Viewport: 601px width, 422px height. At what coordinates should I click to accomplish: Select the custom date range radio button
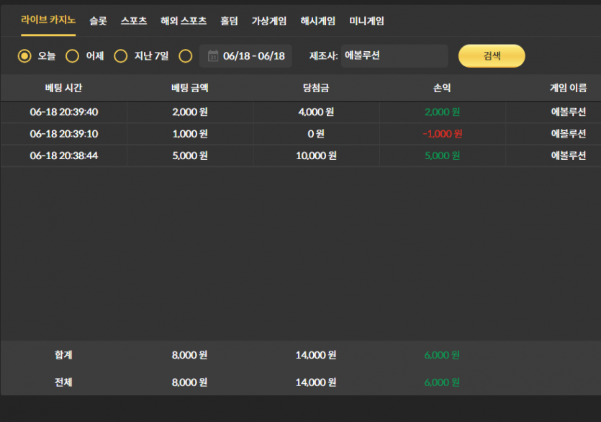pos(186,56)
